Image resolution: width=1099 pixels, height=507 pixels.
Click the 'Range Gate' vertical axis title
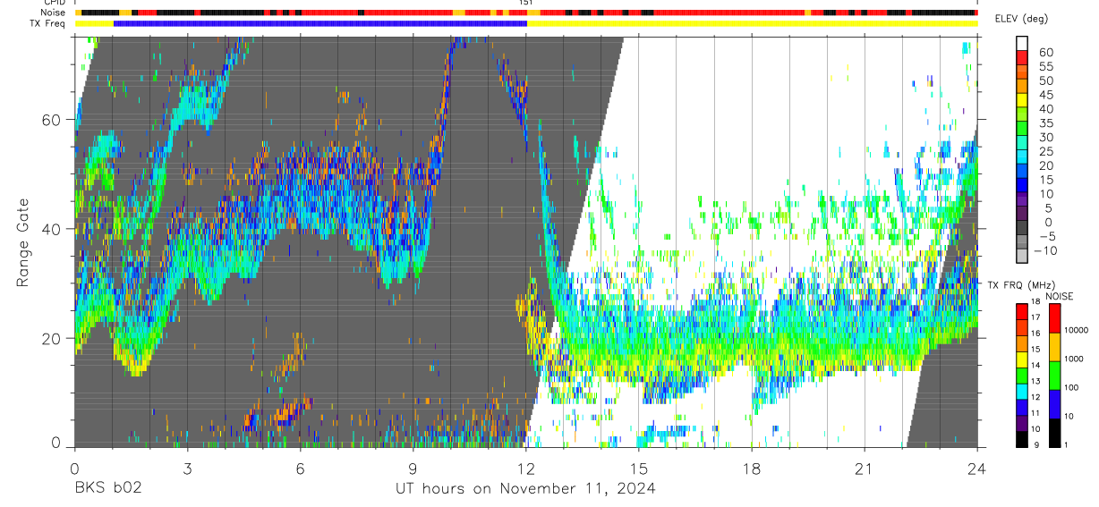tap(23, 243)
